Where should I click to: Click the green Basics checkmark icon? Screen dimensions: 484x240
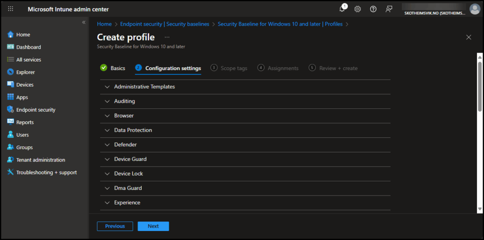click(104, 68)
